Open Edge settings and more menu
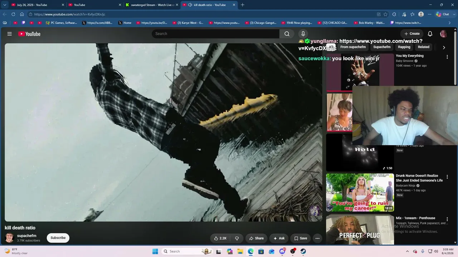 [430, 14]
